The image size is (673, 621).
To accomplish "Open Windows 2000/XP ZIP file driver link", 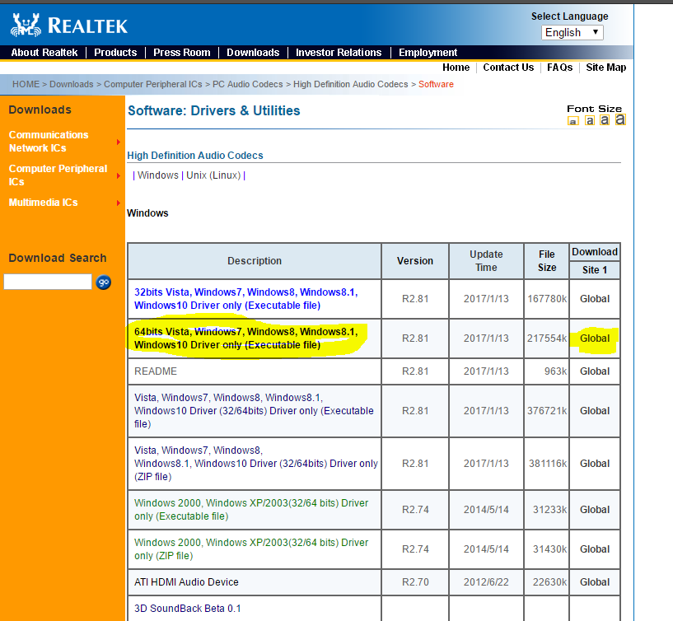I will (x=251, y=549).
